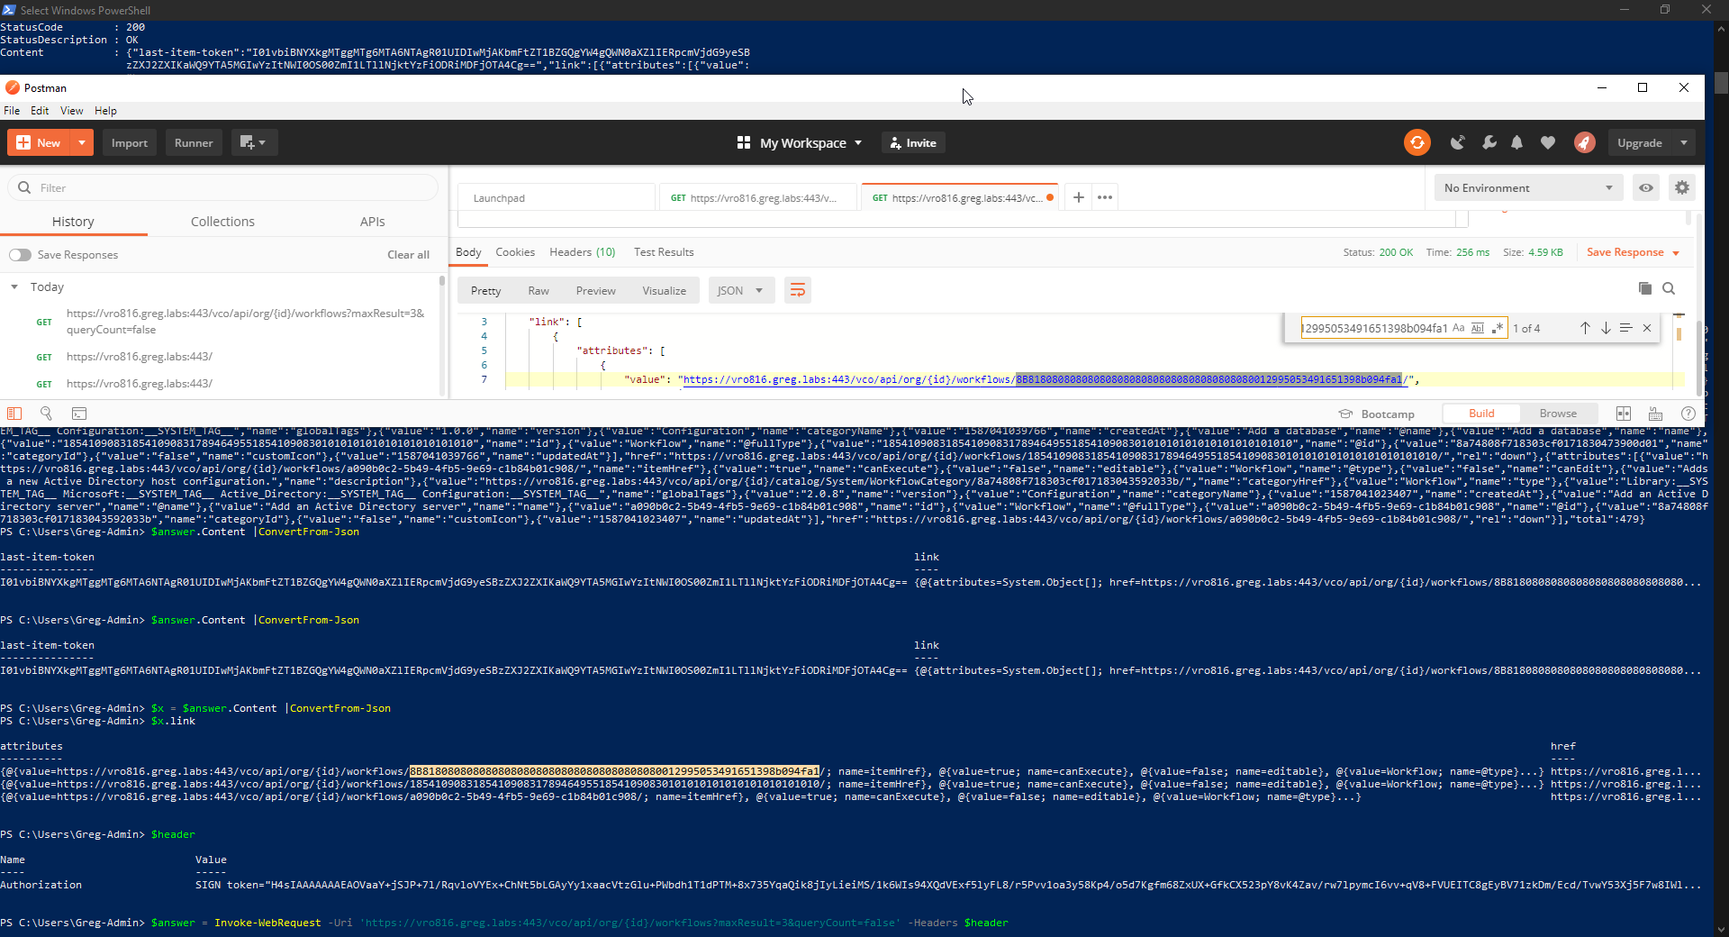
Task: Click the heart icon in header
Action: click(1548, 142)
